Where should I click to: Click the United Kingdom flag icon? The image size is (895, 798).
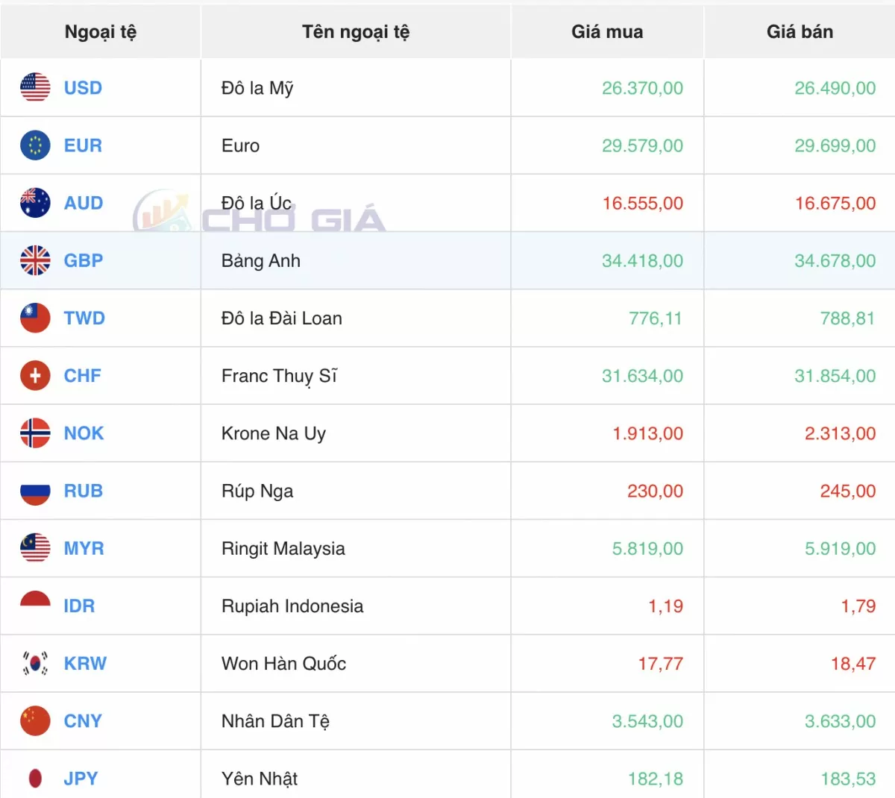tap(35, 260)
